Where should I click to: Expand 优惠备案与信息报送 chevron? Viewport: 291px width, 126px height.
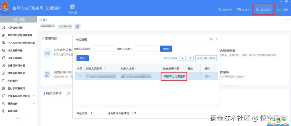click(x=34, y=96)
